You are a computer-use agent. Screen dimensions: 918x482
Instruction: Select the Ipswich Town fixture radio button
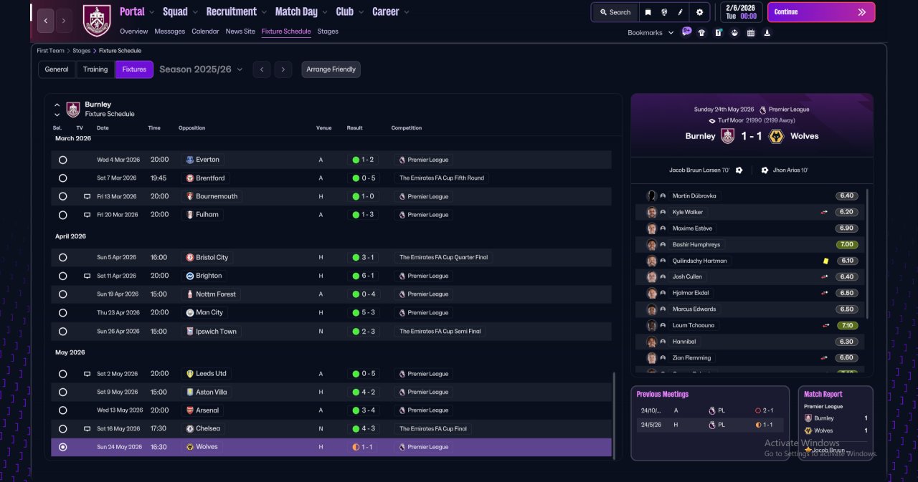click(63, 332)
